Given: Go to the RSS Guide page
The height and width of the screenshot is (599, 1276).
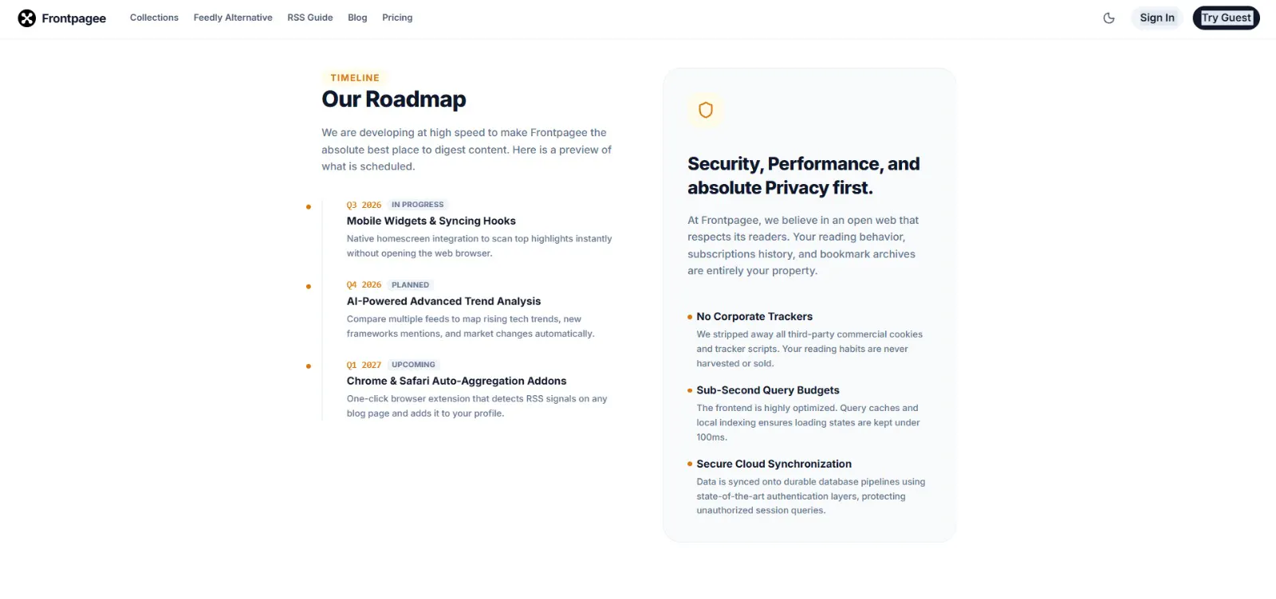Looking at the screenshot, I should 310,18.
